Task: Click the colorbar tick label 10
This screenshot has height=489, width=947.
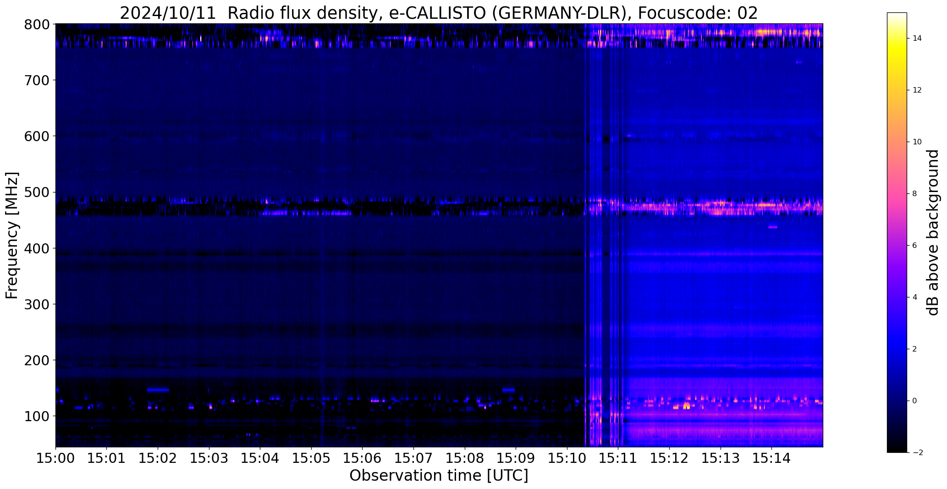Action: [x=917, y=142]
